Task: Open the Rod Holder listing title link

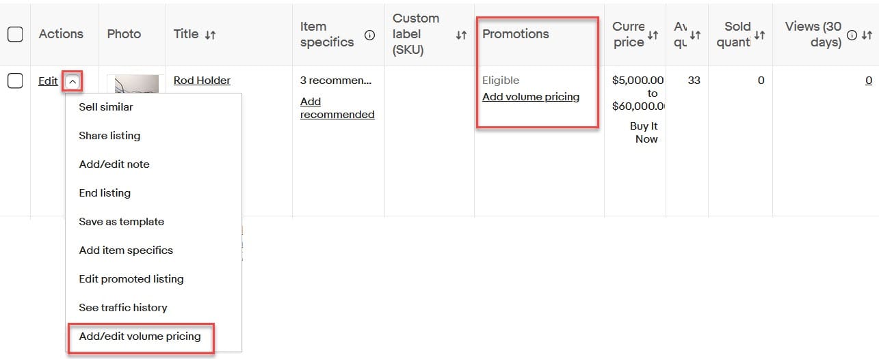Action: point(202,81)
